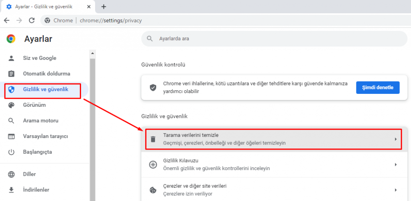
Task: Click the gear icon on the Ayarlar tab
Action: tap(9, 6)
